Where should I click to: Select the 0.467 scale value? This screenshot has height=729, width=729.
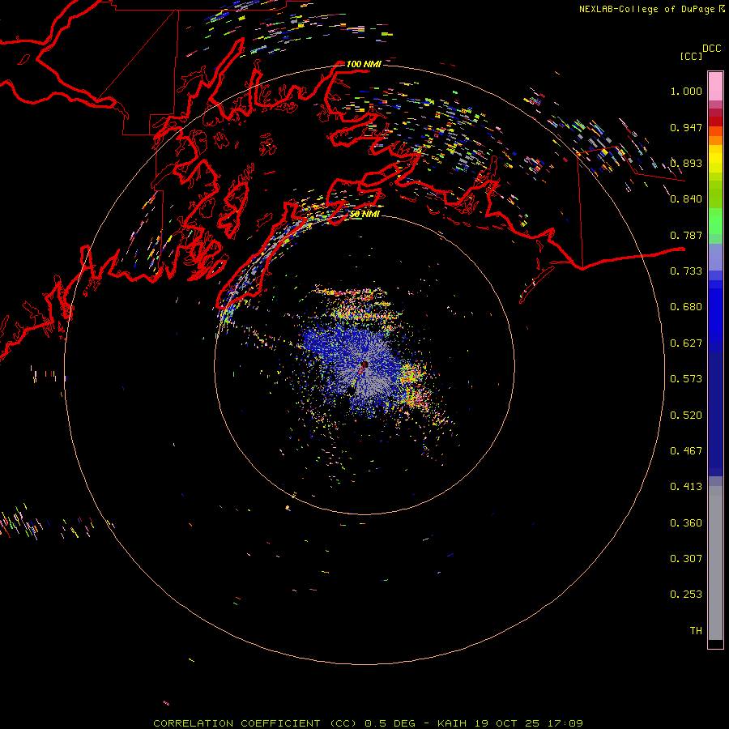(x=686, y=451)
